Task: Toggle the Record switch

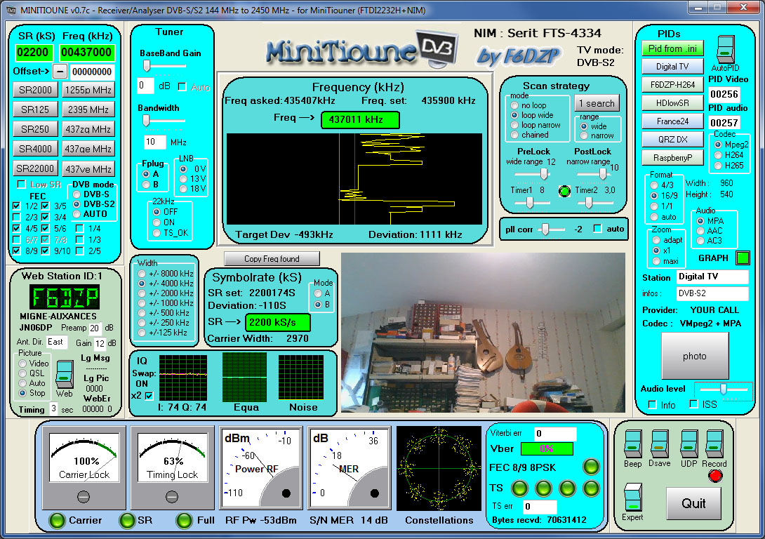Action: pos(714,444)
